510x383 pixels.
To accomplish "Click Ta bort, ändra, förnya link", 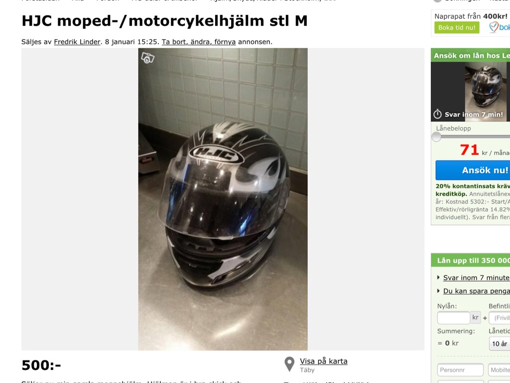I will [x=198, y=42].
